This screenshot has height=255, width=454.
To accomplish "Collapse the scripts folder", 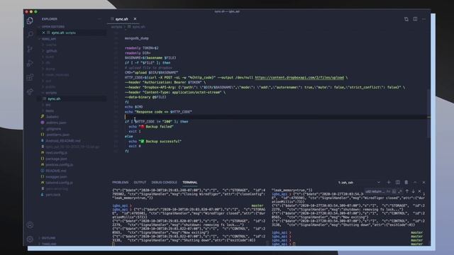I will pyautogui.click(x=51, y=93).
